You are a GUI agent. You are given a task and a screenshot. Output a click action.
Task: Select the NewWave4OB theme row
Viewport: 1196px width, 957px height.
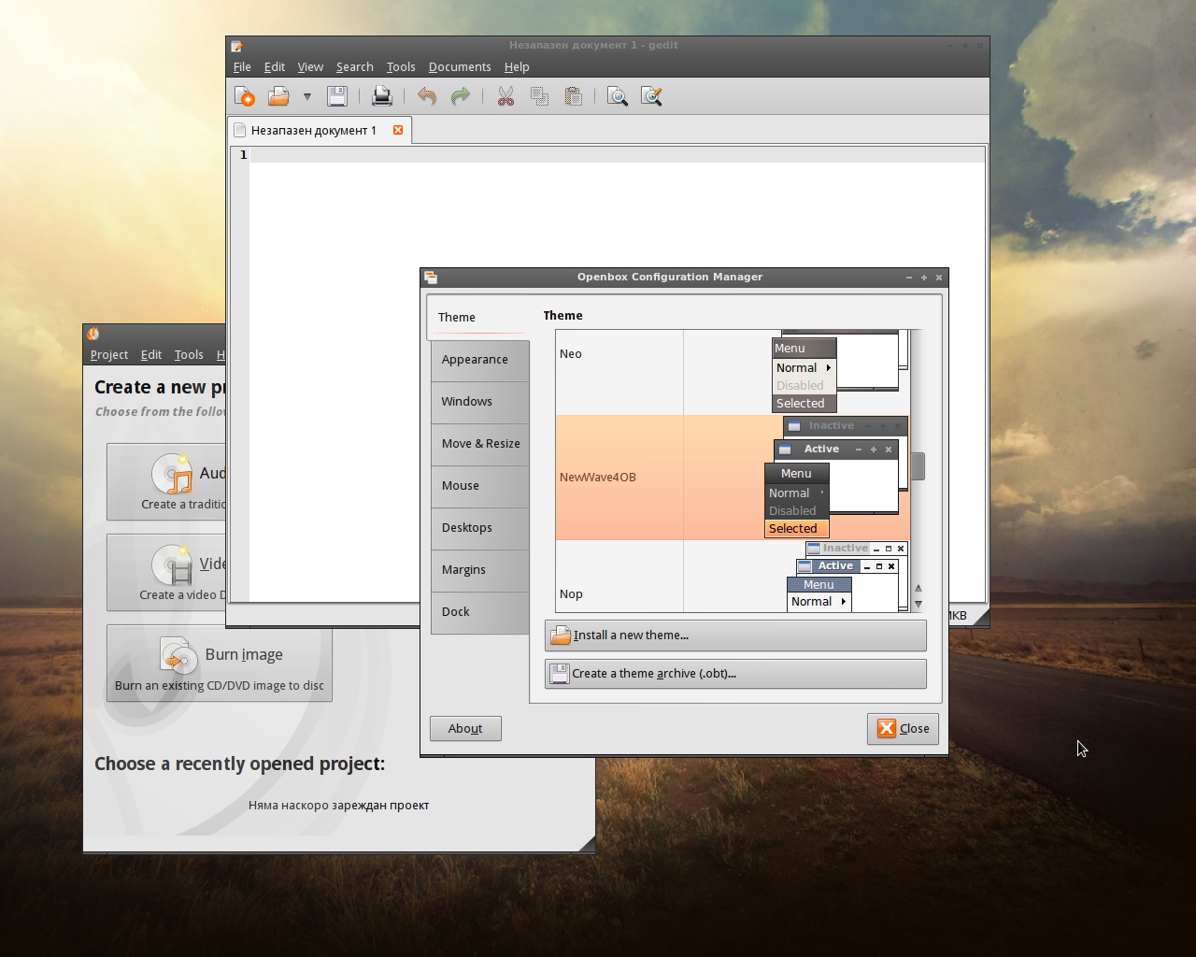pyautogui.click(x=732, y=478)
